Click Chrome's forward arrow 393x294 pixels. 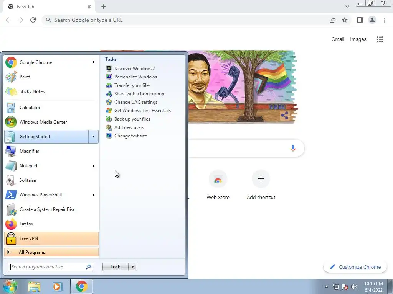21,20
